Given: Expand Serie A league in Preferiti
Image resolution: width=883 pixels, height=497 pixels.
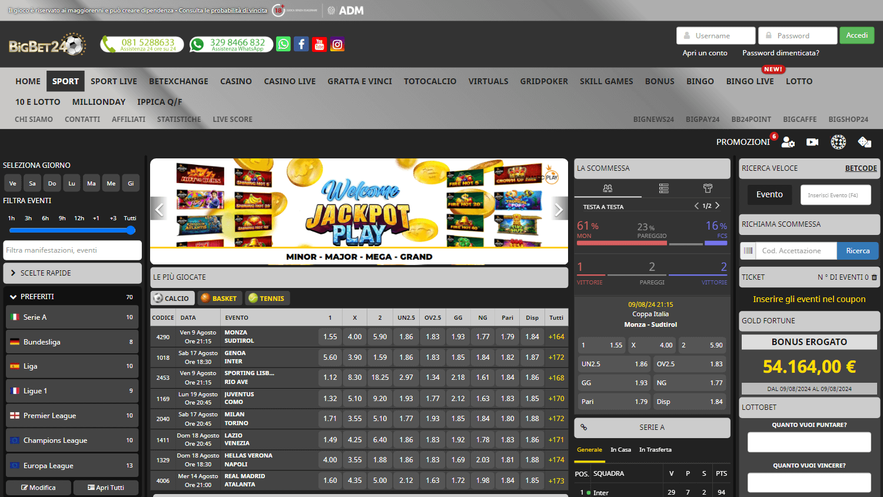Looking at the screenshot, I should [72, 317].
